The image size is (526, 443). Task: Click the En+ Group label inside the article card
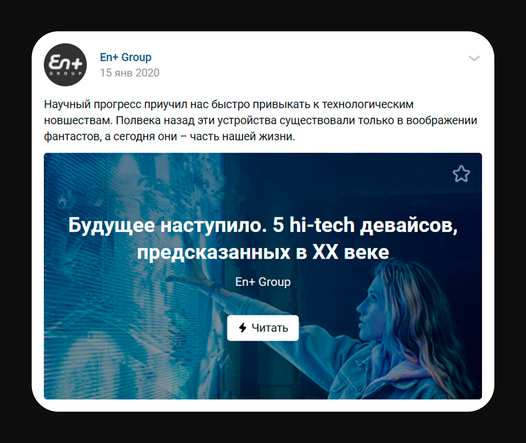(263, 282)
